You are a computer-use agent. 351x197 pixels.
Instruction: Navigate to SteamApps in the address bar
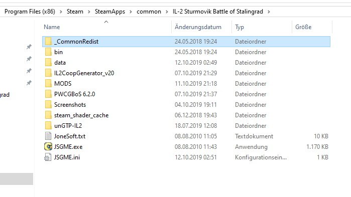tap(110, 12)
